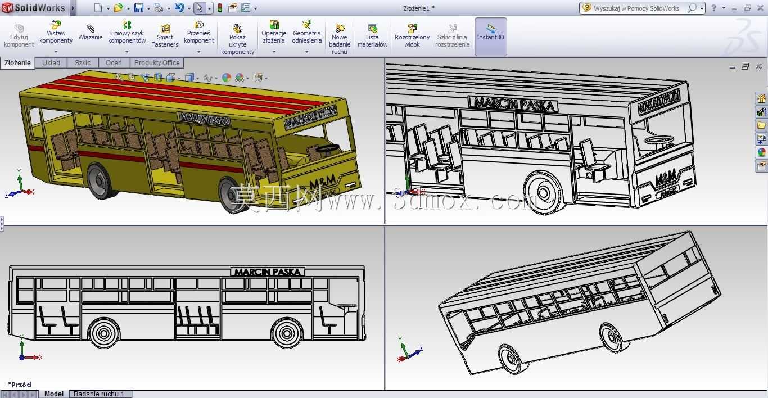The image size is (768, 398).
Task: Start Nowe badanie ruchu
Action: [340, 39]
